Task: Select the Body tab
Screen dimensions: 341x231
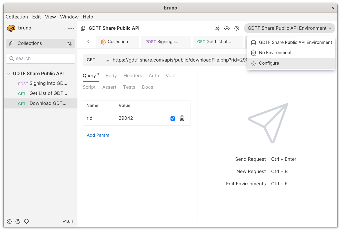Action: coord(111,76)
